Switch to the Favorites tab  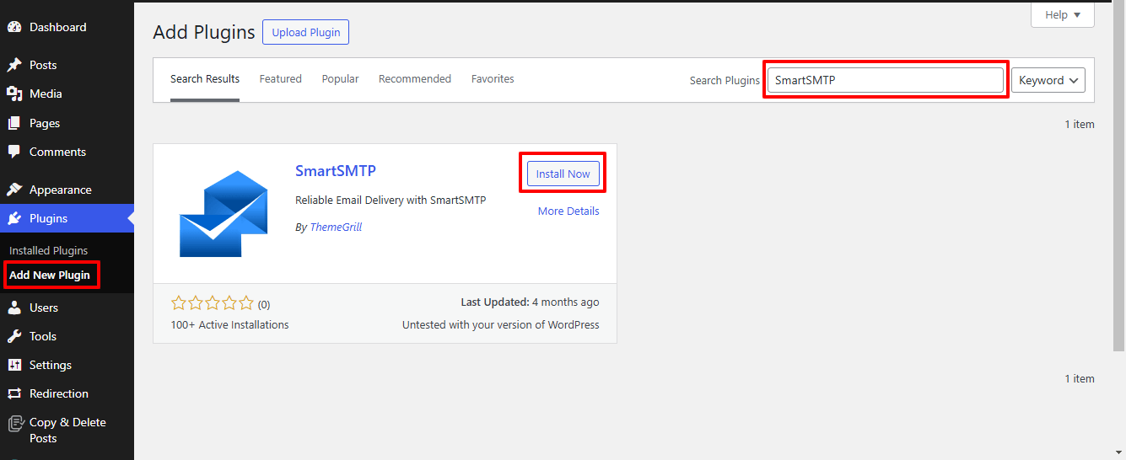[x=493, y=79]
